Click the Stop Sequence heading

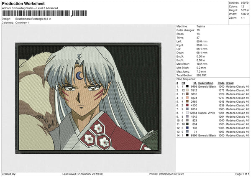(x=186, y=78)
